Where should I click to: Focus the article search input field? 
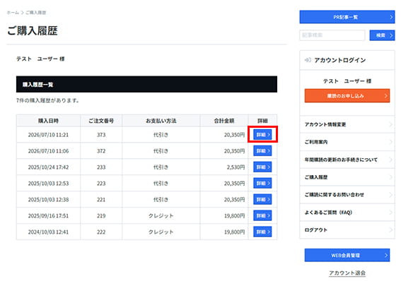pyautogui.click(x=332, y=35)
